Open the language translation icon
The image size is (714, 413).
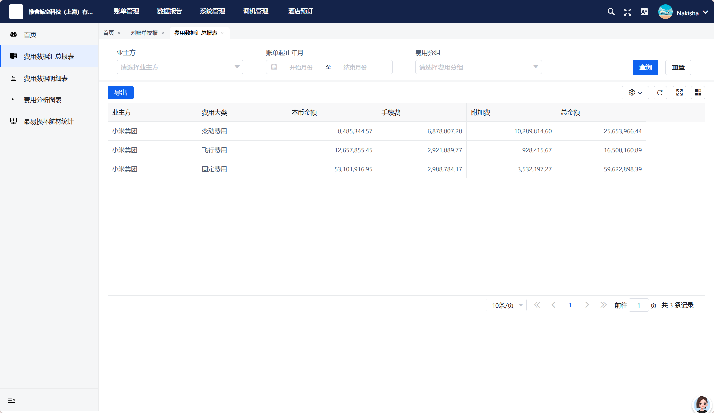coord(644,12)
